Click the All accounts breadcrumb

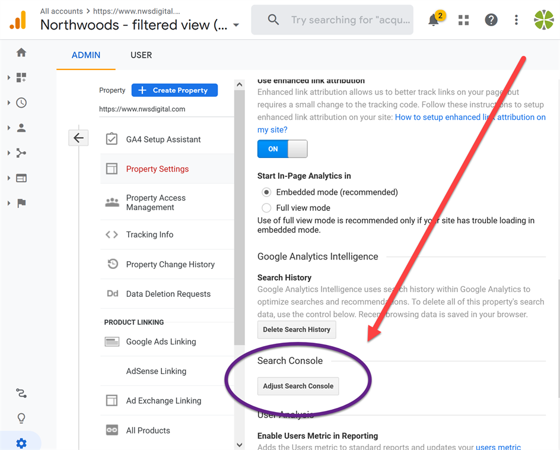[x=62, y=11]
